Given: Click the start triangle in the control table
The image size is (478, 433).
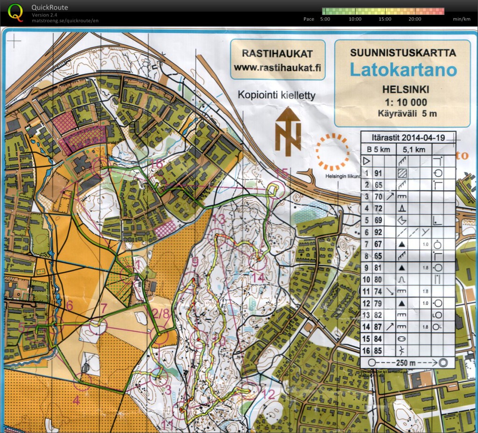Looking at the screenshot, I should click(366, 161).
